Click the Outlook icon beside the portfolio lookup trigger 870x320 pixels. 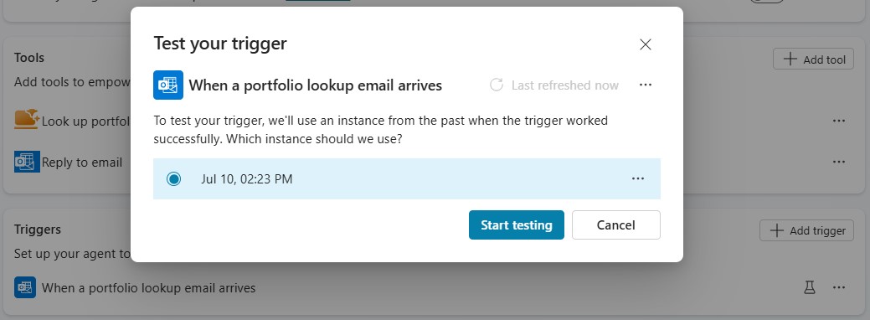25,288
